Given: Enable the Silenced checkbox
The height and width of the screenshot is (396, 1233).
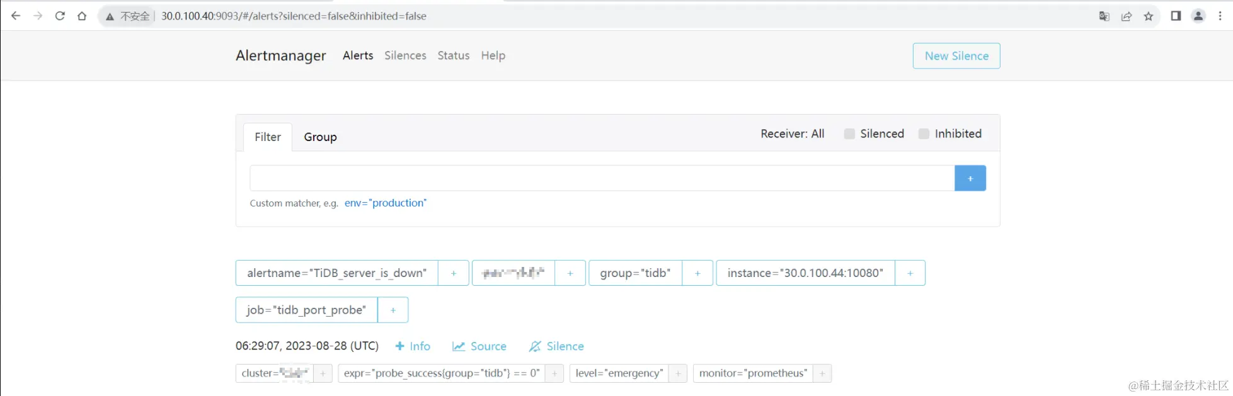Looking at the screenshot, I should (x=849, y=133).
